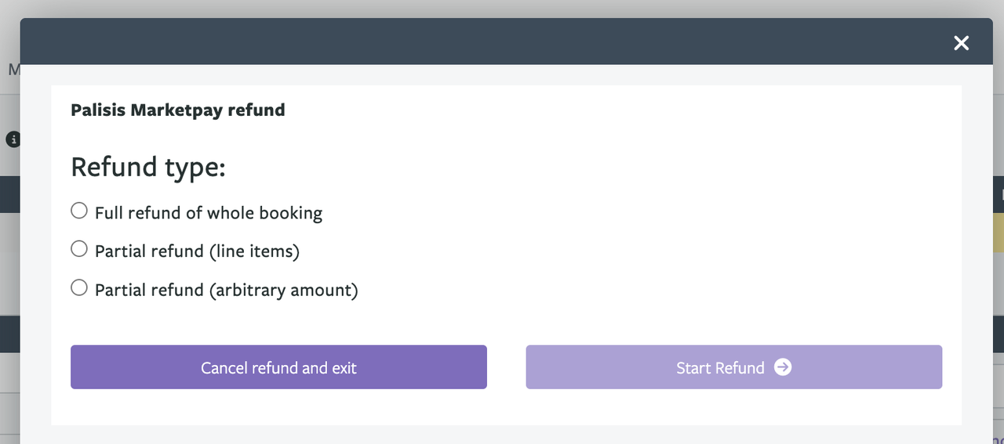The image size is (1004, 444).
Task: Click the Start Refund button
Action: point(733,367)
